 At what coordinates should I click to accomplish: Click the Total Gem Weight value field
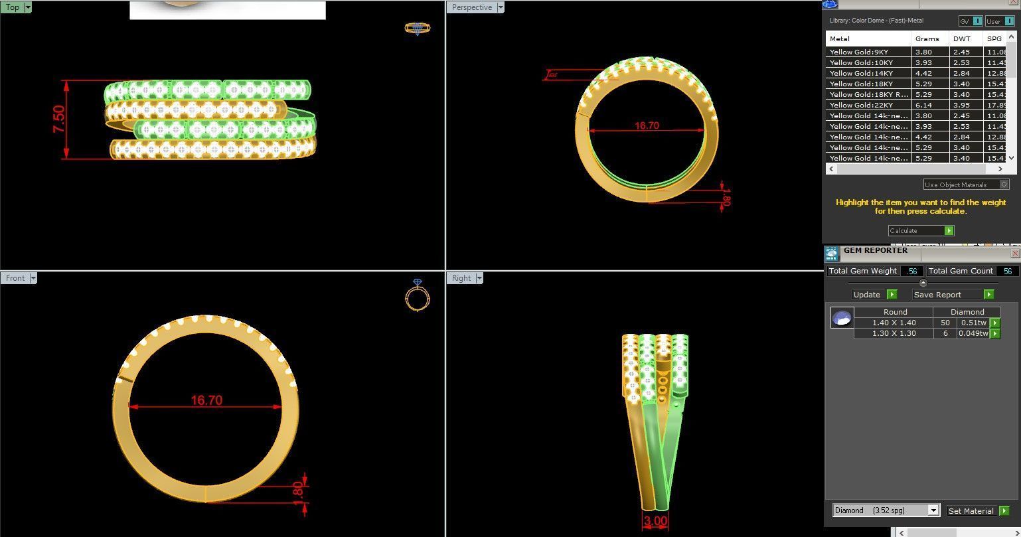pyautogui.click(x=911, y=271)
